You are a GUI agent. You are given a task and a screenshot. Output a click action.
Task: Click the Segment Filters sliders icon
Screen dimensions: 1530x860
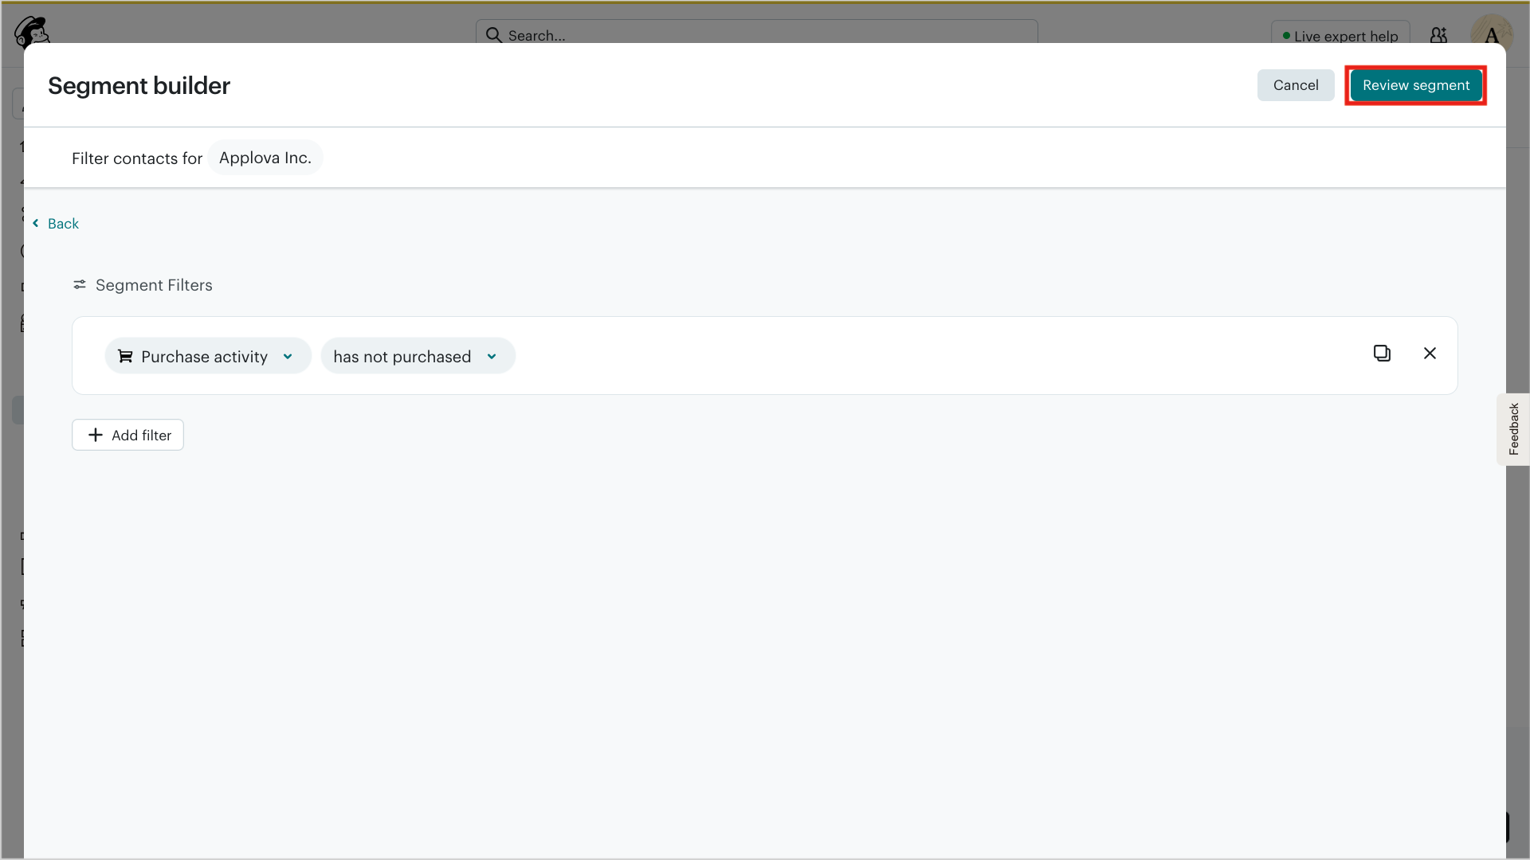click(80, 285)
